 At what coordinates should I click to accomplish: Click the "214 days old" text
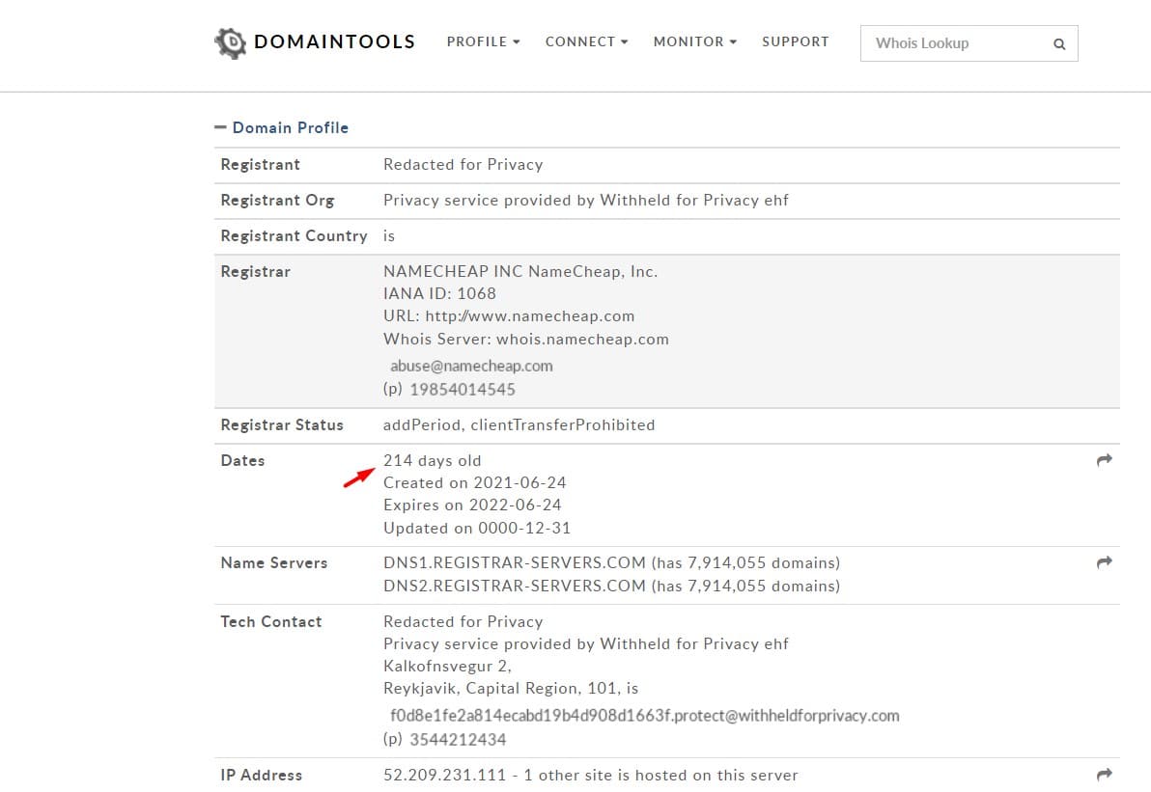click(x=433, y=460)
